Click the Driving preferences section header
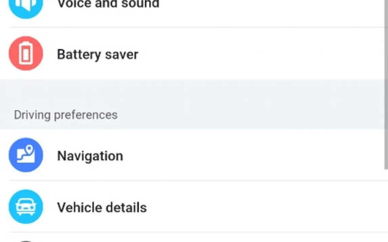Image resolution: width=388 pixels, height=242 pixels. [66, 115]
